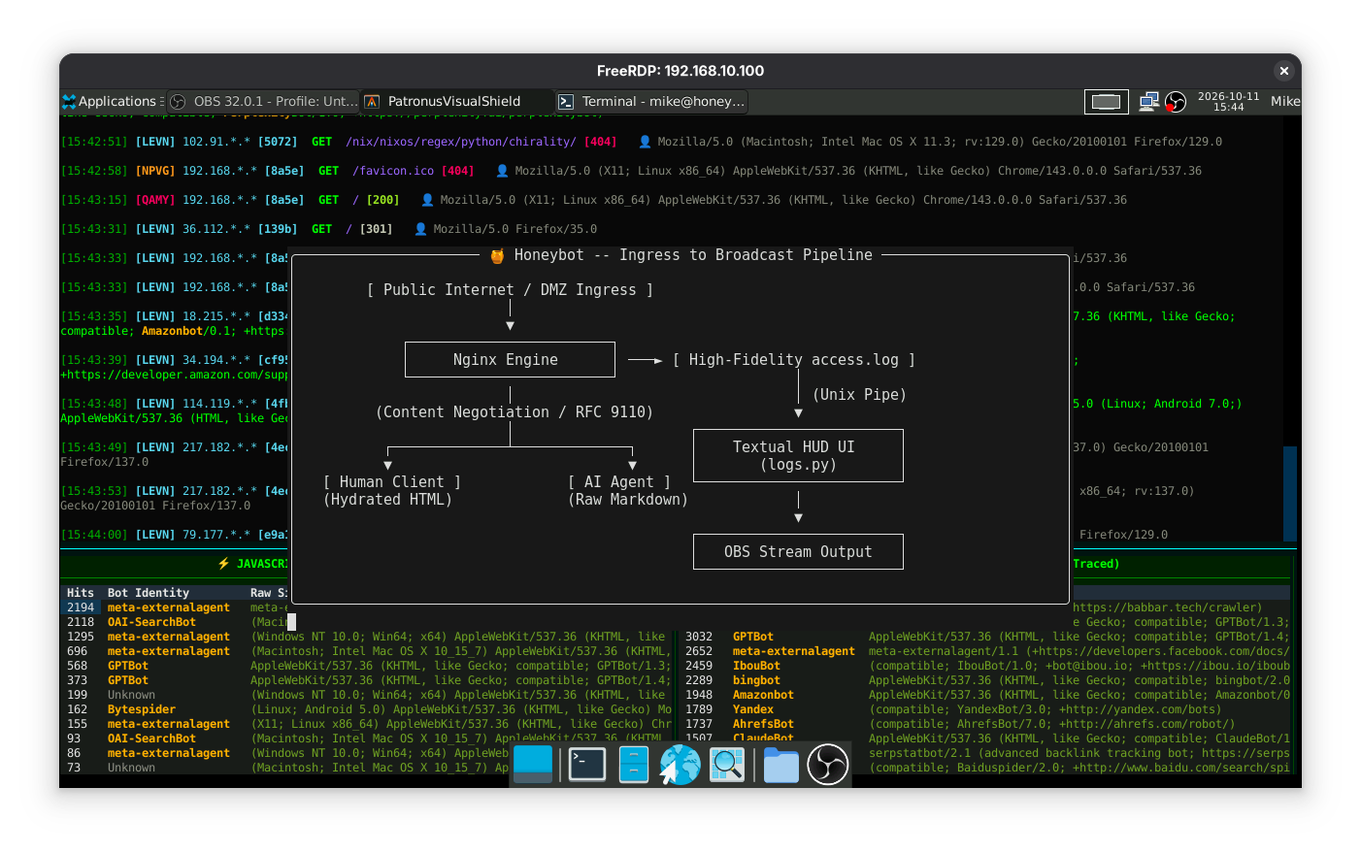This screenshot has width=1361, height=853.
Task: Switch to the Terminal - mike@honey taskbar window
Action: pyautogui.click(x=651, y=101)
